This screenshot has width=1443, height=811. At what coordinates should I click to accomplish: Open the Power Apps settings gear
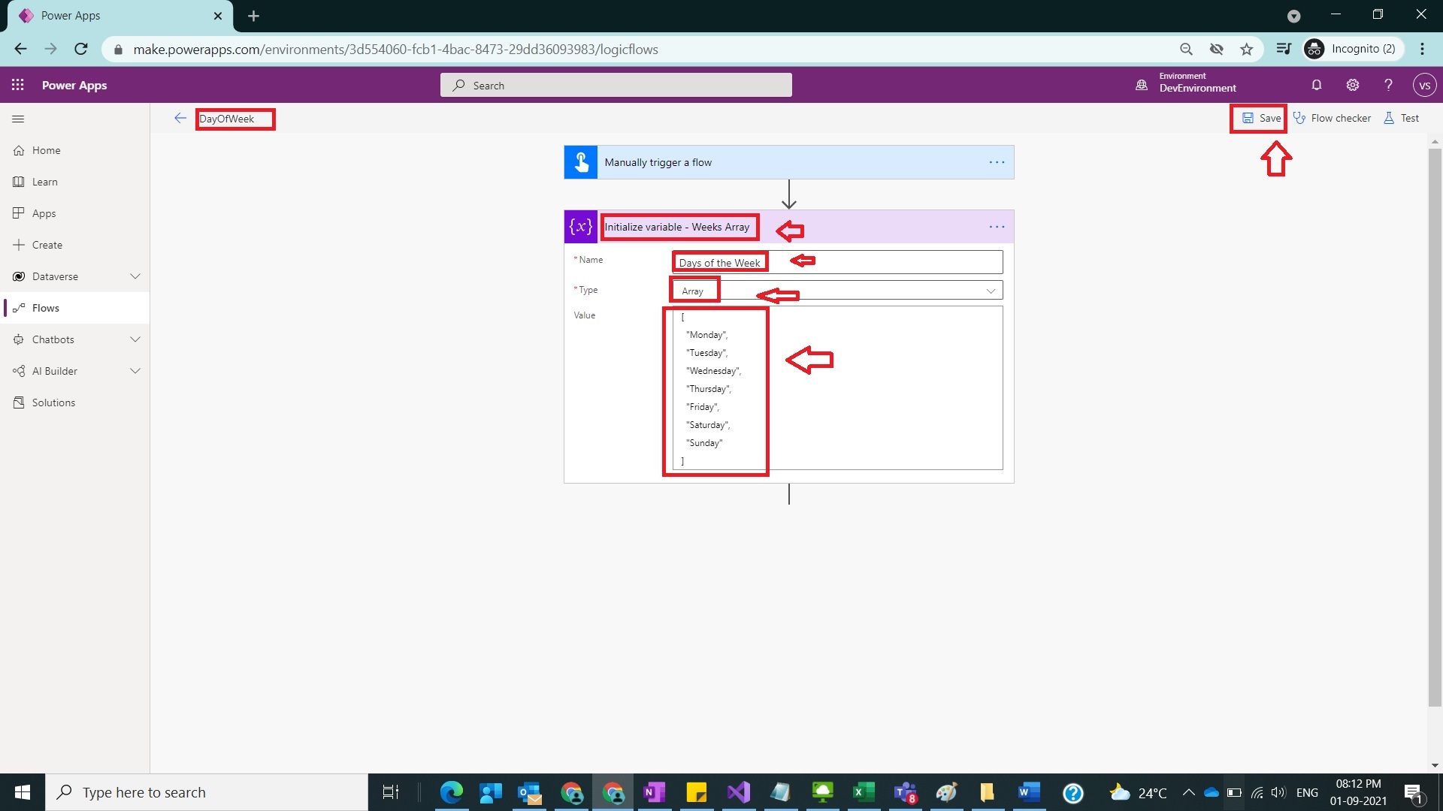point(1352,85)
